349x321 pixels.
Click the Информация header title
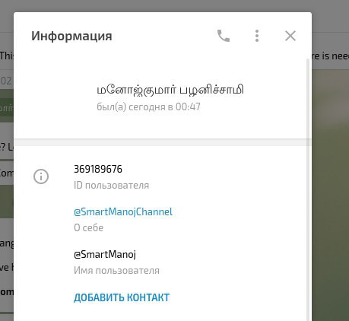tap(71, 36)
